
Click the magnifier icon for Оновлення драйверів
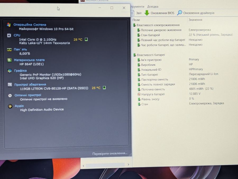180,13
